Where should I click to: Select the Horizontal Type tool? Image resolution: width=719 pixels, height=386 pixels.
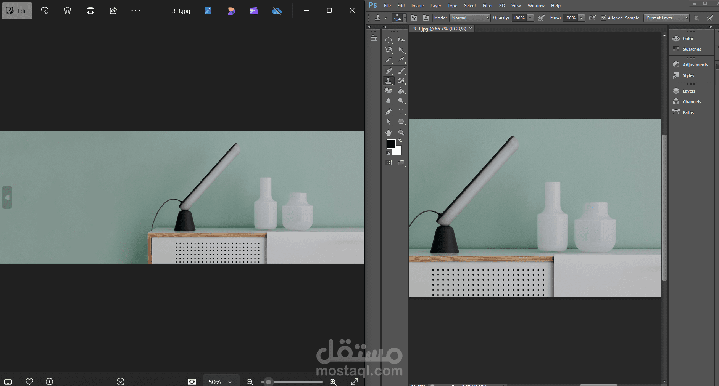point(401,112)
